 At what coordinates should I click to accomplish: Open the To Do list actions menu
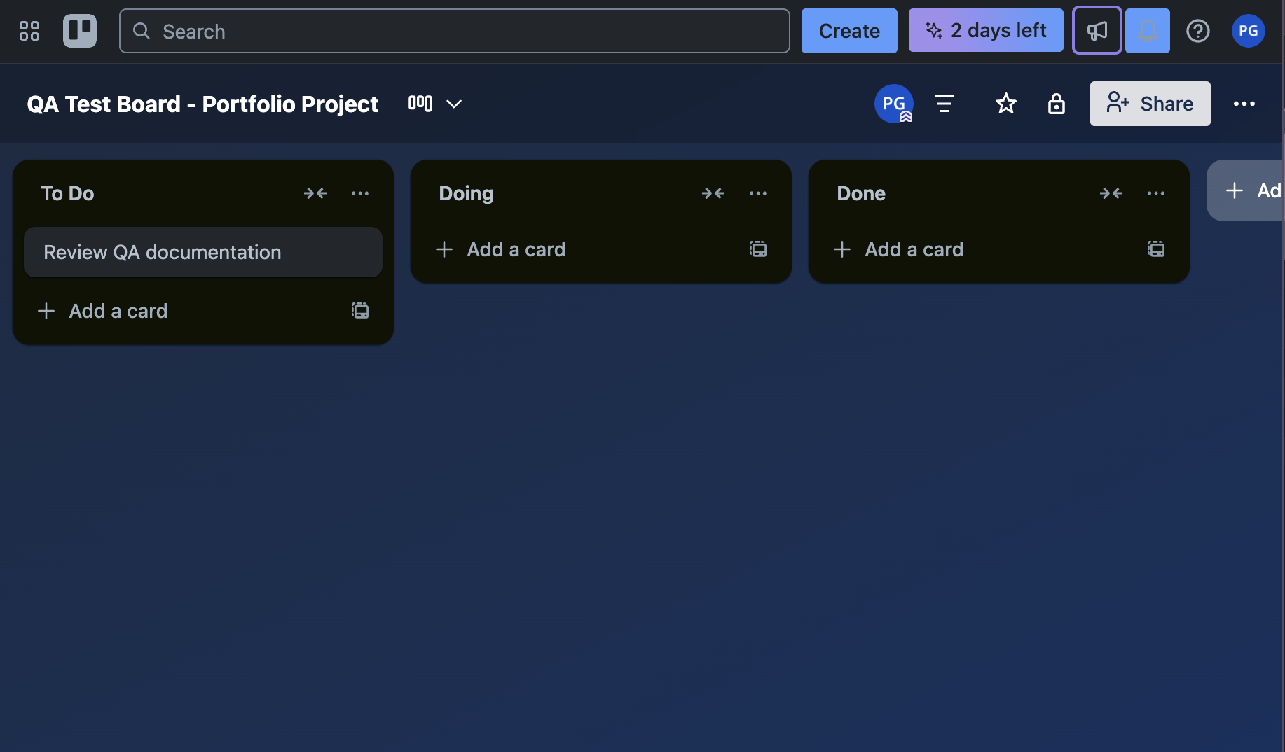point(360,193)
